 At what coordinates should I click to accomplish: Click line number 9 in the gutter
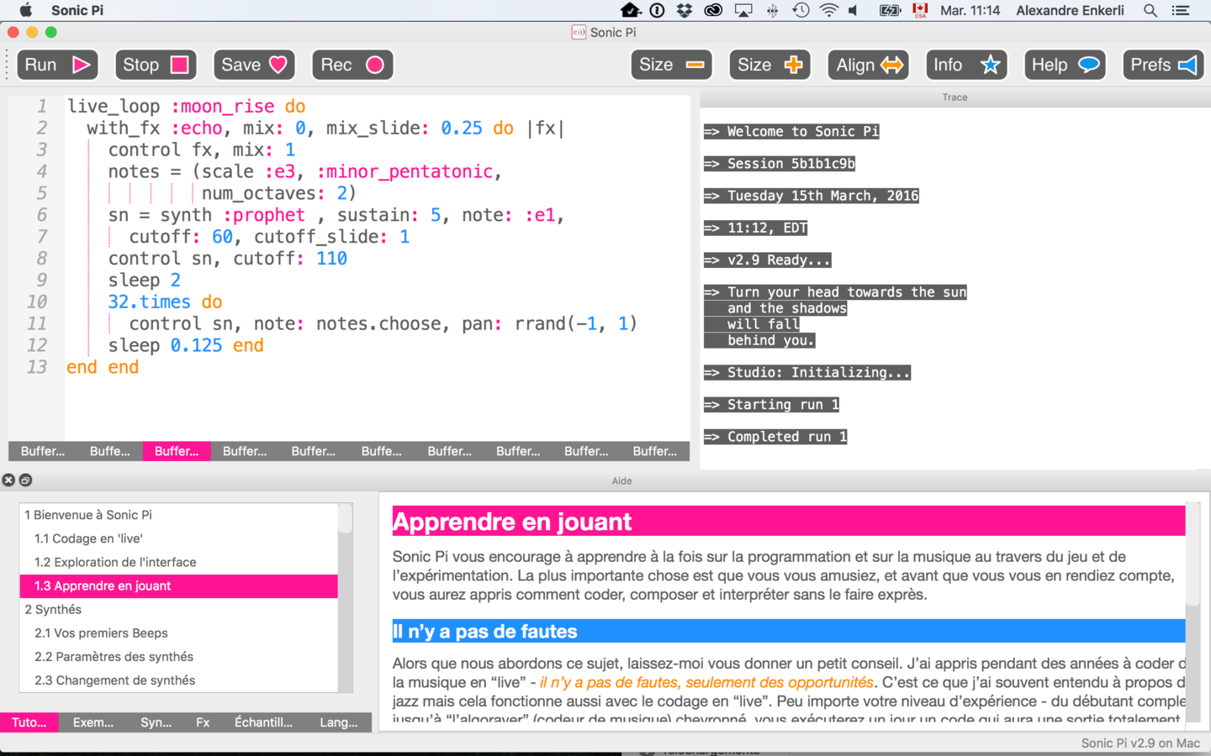point(41,281)
